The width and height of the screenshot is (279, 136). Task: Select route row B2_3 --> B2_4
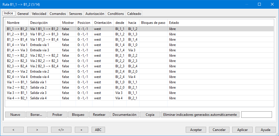click(x=139, y=66)
